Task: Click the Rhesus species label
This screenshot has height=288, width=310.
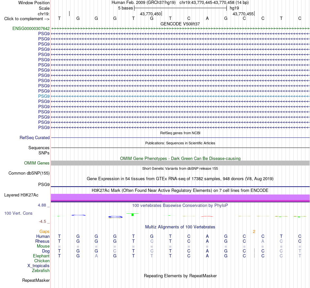Action: pyautogui.click(x=42, y=241)
